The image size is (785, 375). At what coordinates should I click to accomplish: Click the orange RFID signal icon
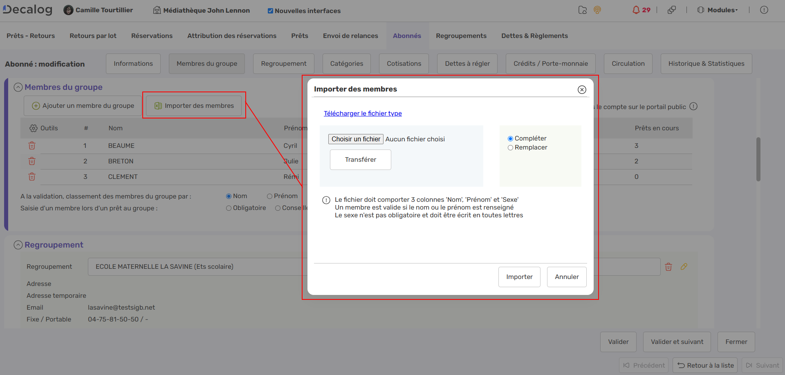click(x=597, y=10)
